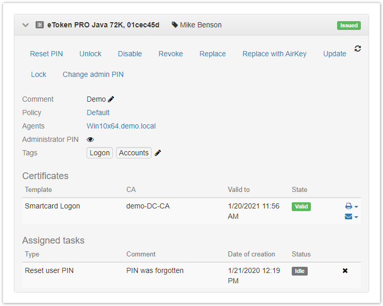Open the Win10x64.demo.local agent link
This screenshot has height=306, width=383.
tap(121, 126)
